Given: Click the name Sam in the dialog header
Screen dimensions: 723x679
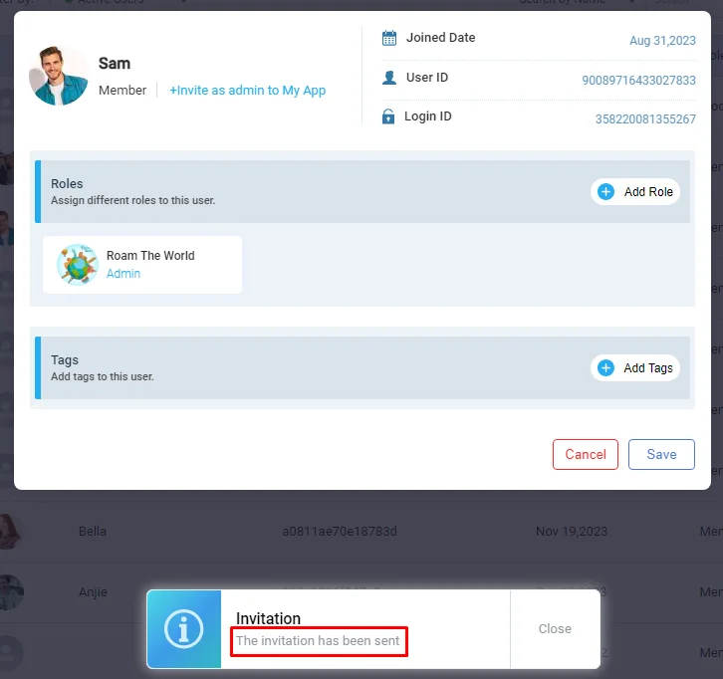Looking at the screenshot, I should click(x=115, y=63).
